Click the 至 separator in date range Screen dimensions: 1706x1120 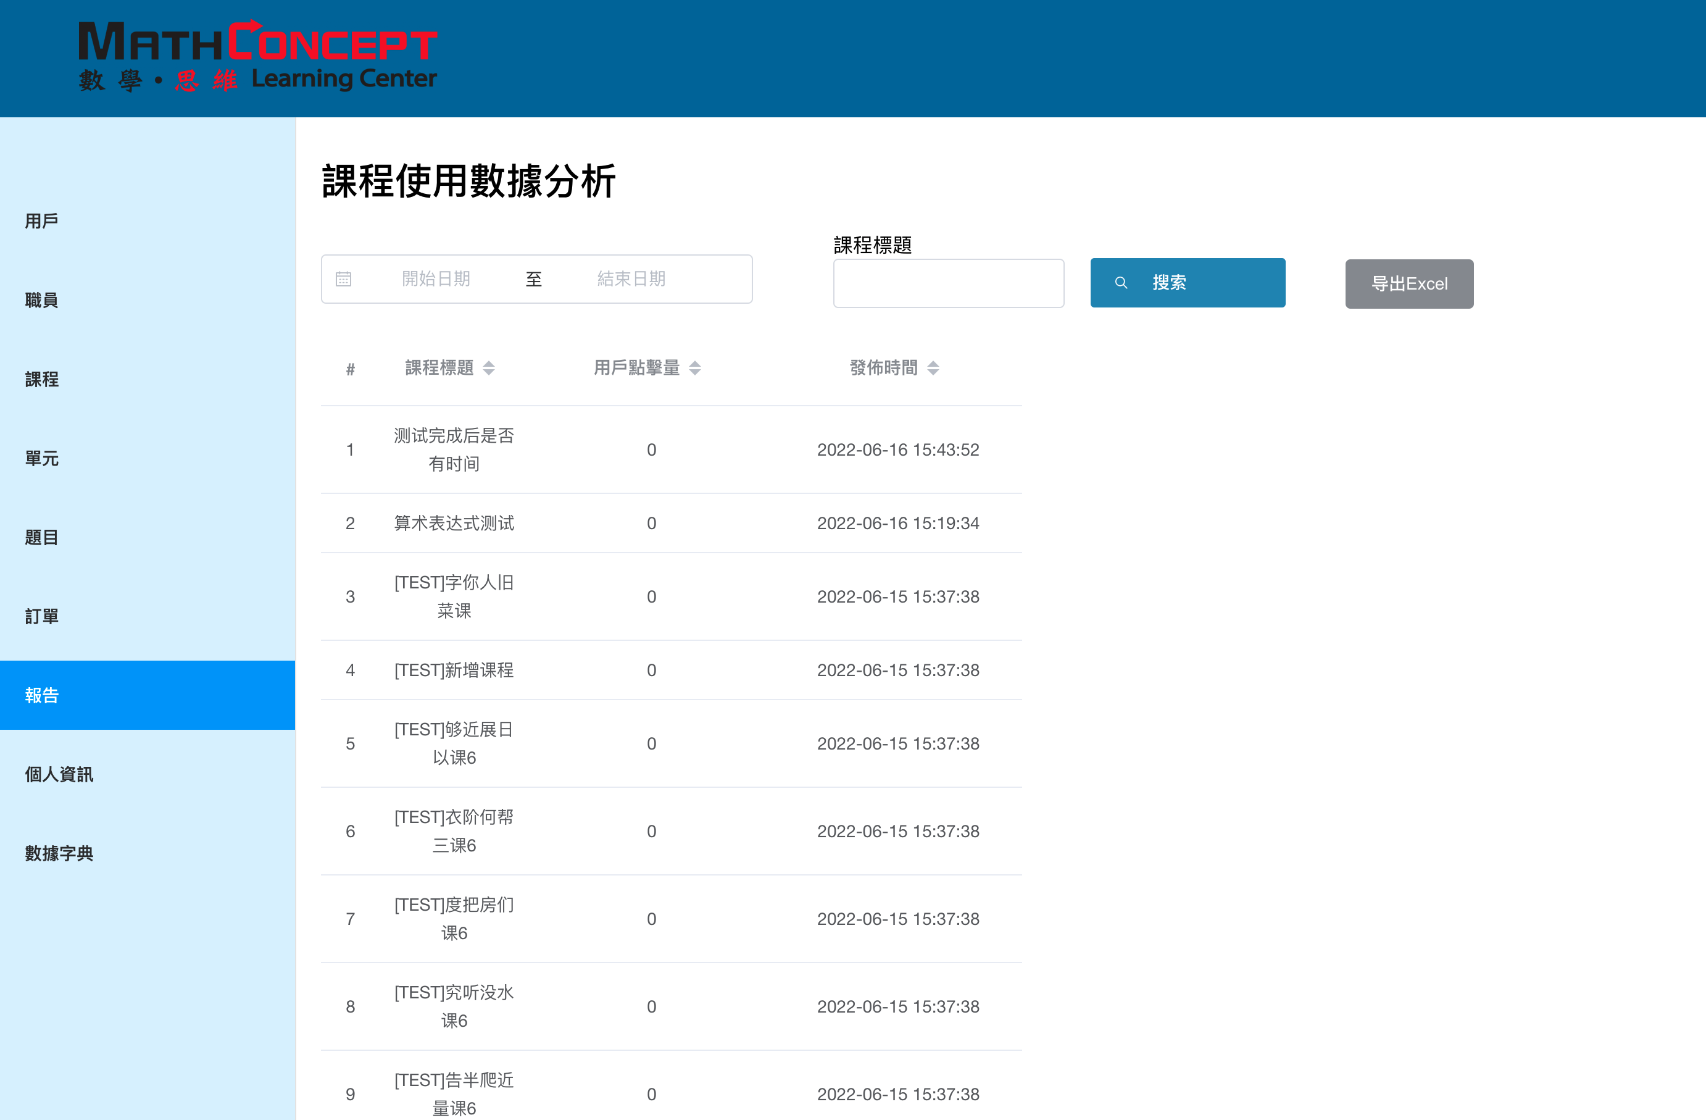click(x=533, y=279)
